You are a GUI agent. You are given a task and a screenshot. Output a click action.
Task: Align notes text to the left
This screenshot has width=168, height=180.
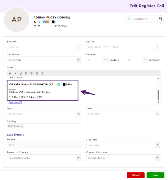[x=26, y=73]
